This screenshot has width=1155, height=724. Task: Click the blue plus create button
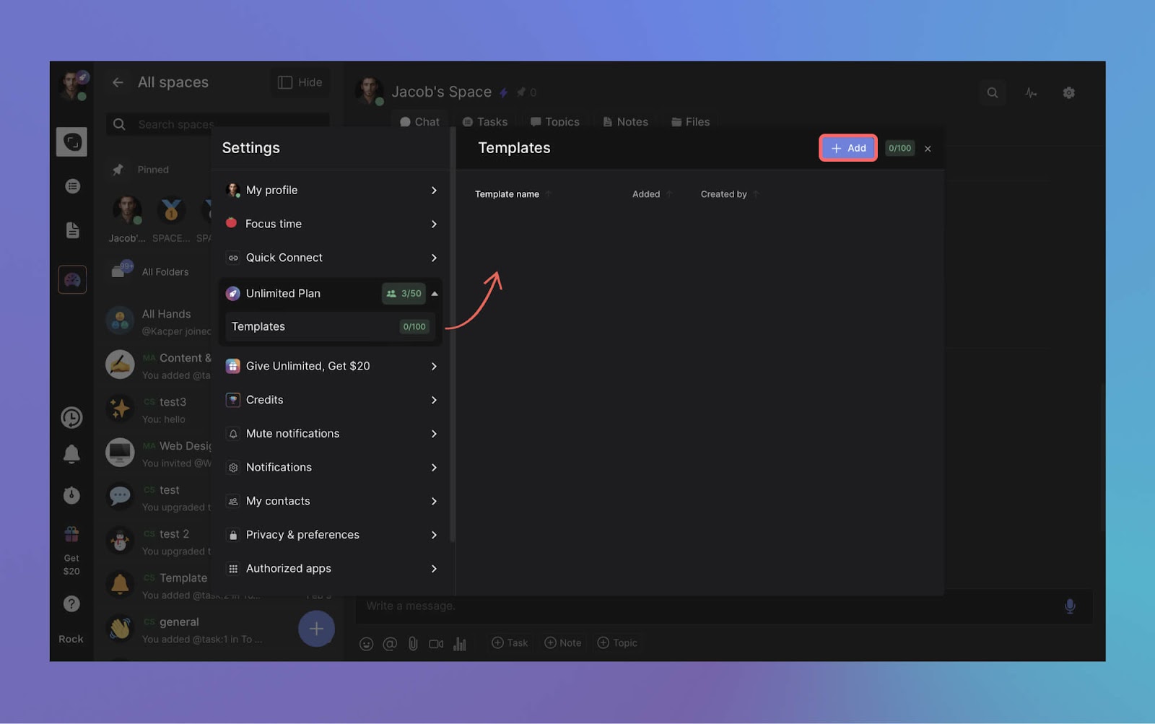316,629
